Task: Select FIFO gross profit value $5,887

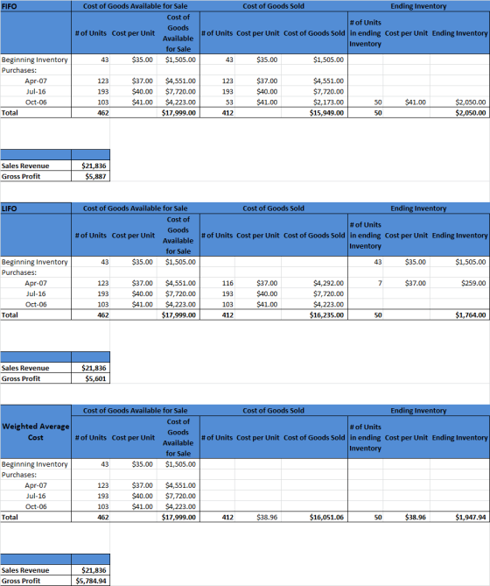Action: tap(95, 176)
